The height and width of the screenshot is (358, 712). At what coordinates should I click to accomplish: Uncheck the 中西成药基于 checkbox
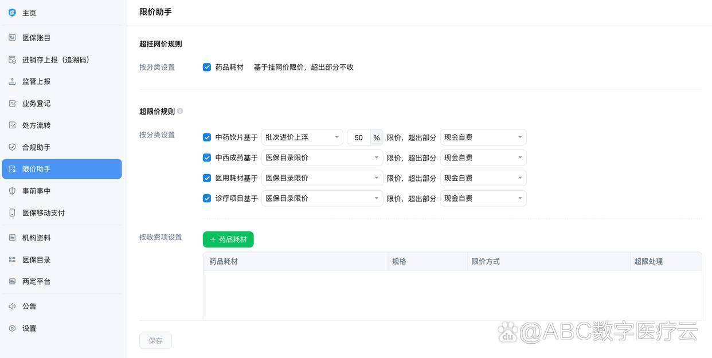coord(207,158)
